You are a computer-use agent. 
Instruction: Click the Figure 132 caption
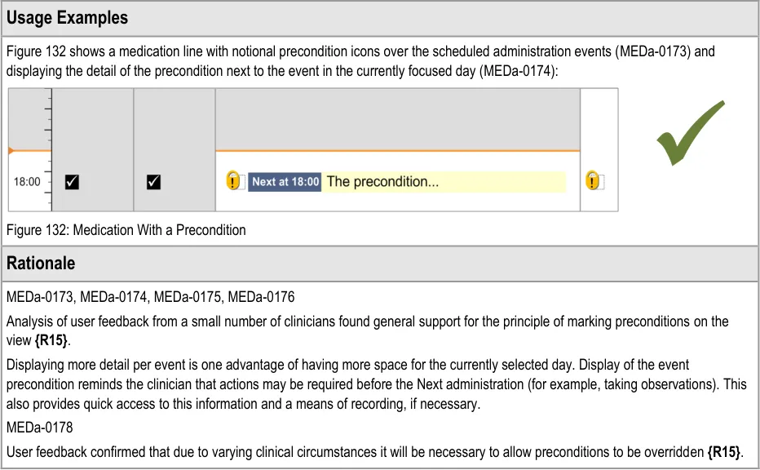point(126,230)
